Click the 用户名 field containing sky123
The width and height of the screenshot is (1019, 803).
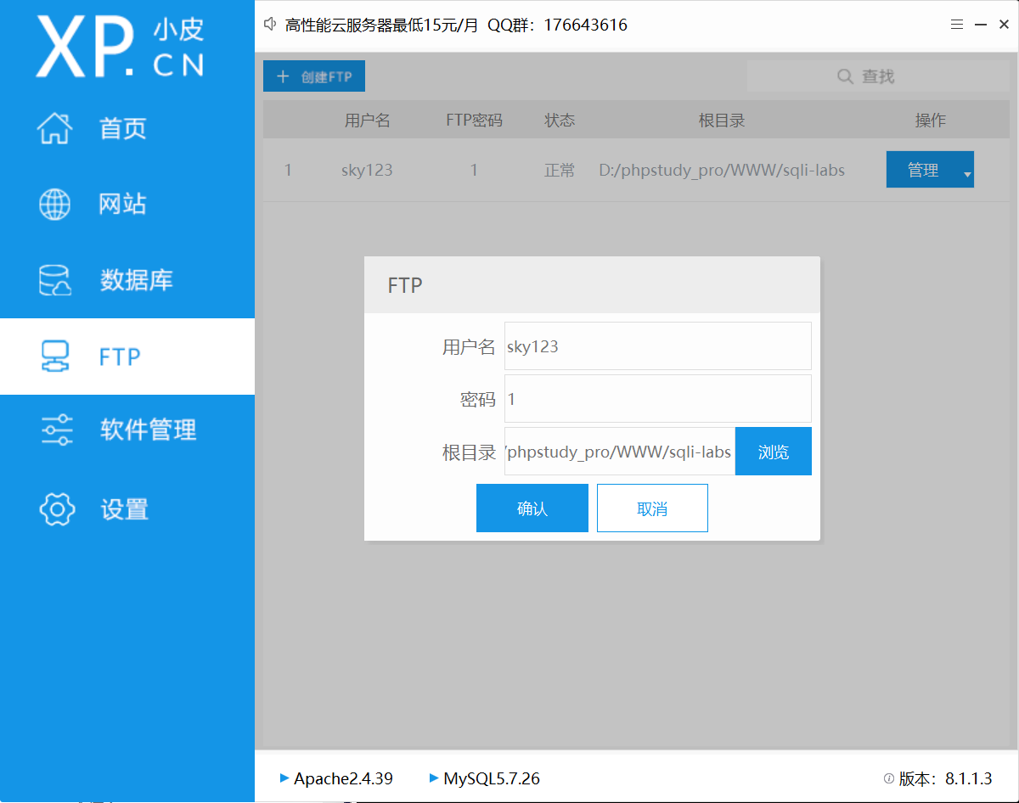657,346
